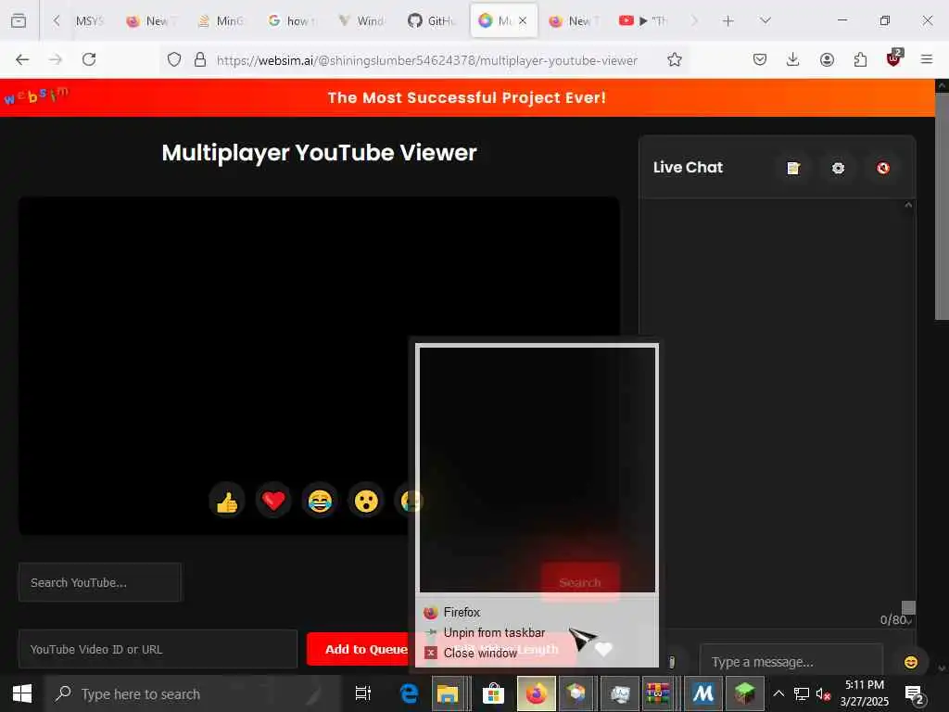This screenshot has height=712, width=949.
Task: Open Firefox downloads panel
Action: 793,59
